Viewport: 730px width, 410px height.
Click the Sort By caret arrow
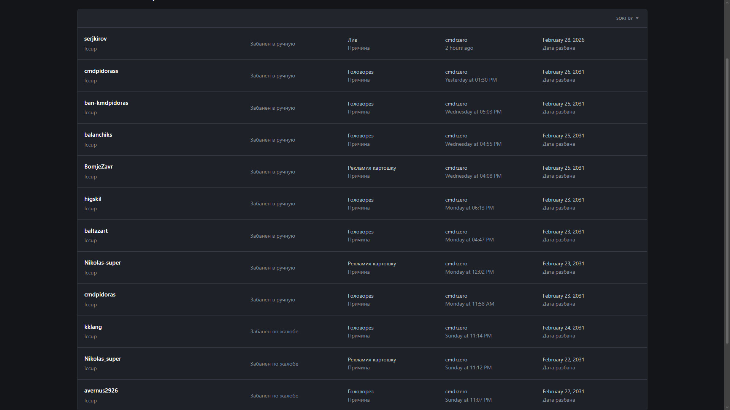(x=637, y=18)
